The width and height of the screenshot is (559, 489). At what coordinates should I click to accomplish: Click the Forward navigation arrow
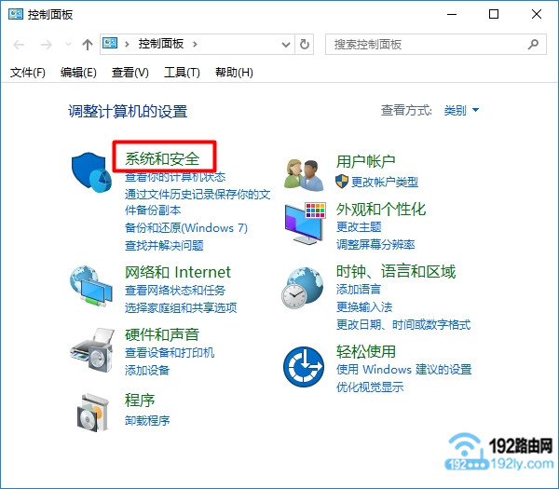pyautogui.click(x=47, y=45)
